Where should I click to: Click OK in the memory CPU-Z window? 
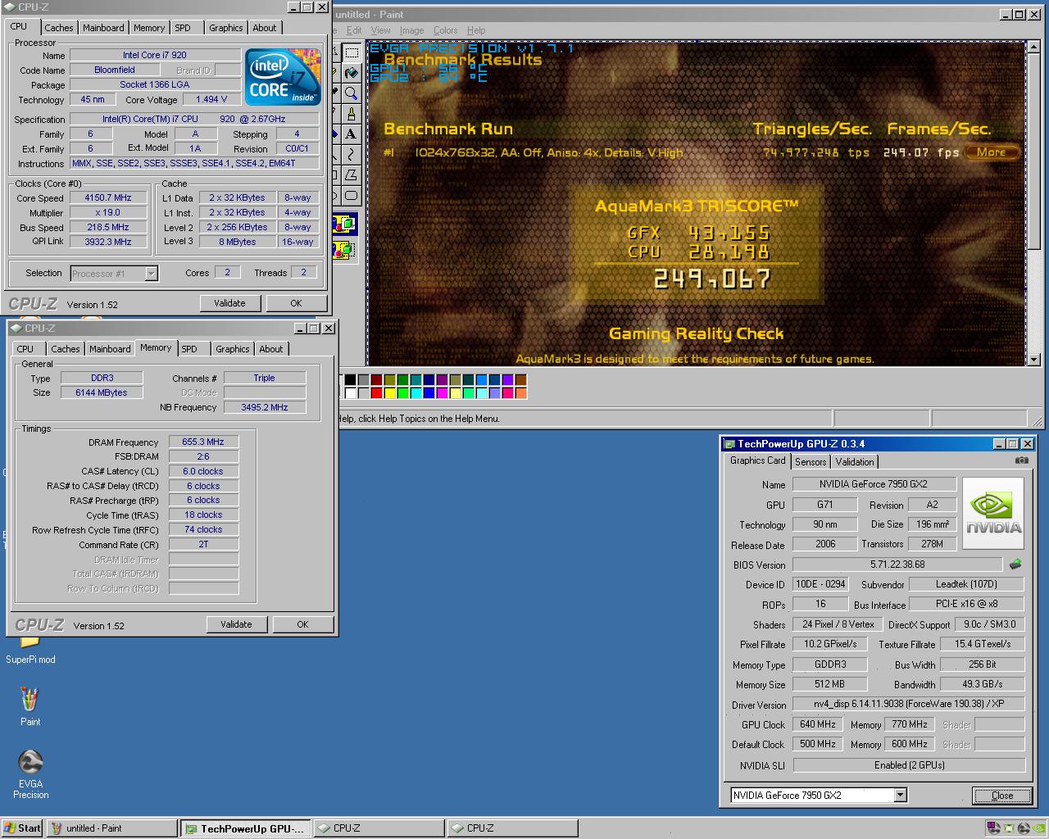(x=302, y=624)
